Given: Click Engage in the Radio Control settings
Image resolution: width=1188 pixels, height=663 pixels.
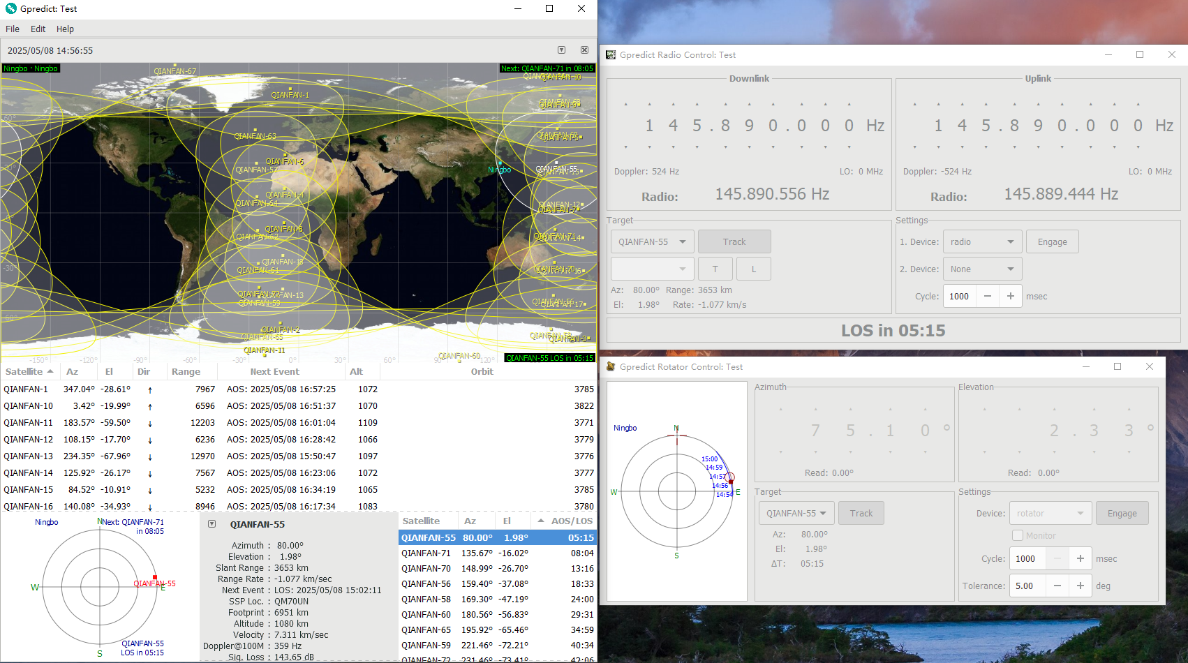Looking at the screenshot, I should pyautogui.click(x=1052, y=241).
